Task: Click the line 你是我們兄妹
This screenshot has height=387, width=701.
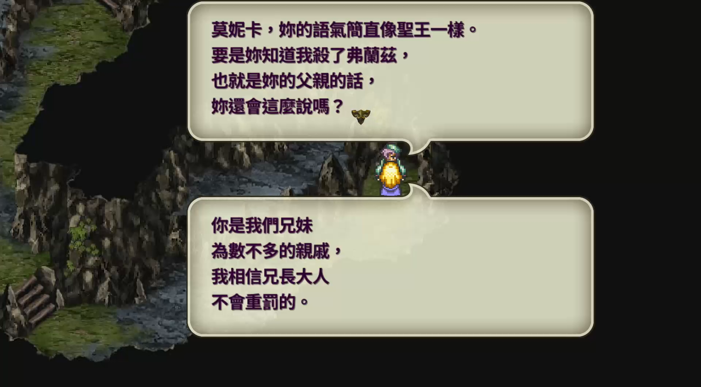Action: point(262,226)
